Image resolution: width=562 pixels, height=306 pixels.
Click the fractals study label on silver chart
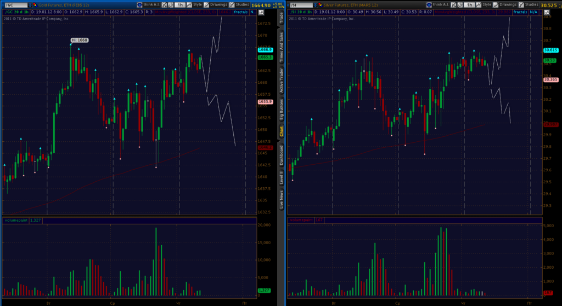click(520, 12)
